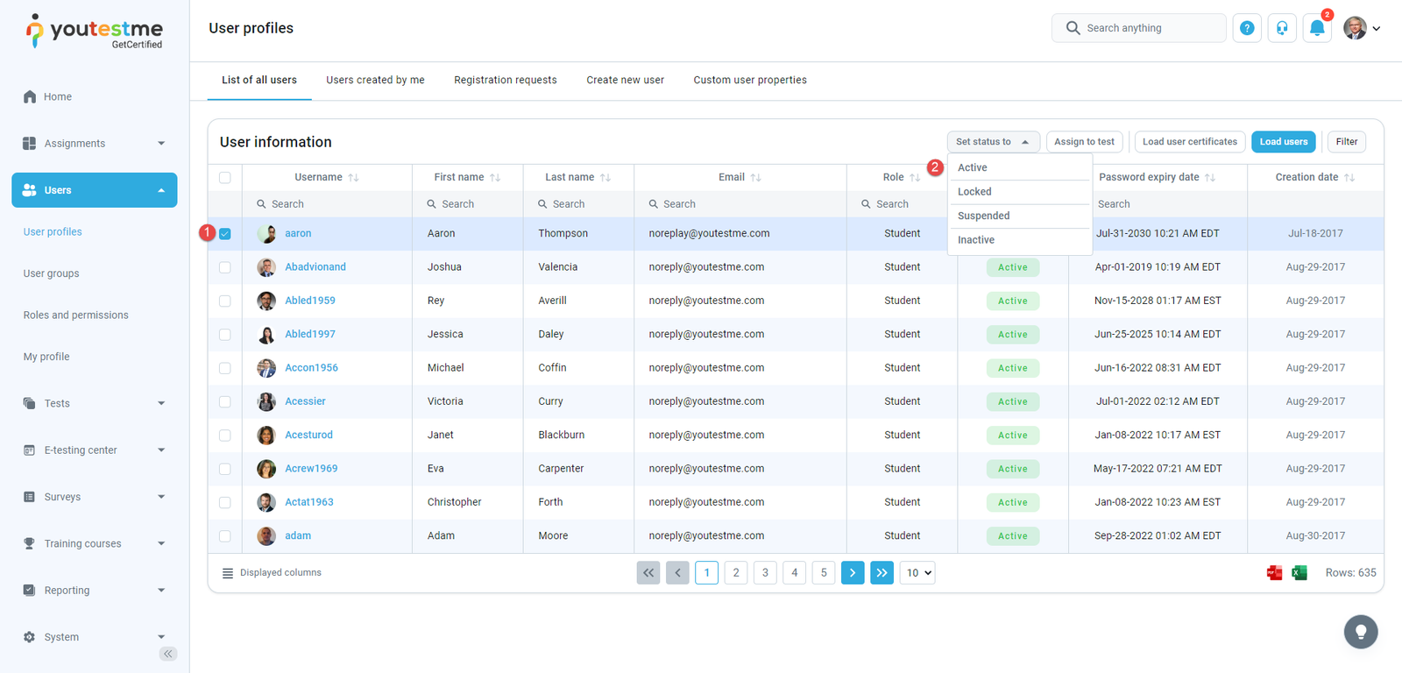Export the user table to PDF
Screen dimensions: 1402x673
tap(1274, 573)
